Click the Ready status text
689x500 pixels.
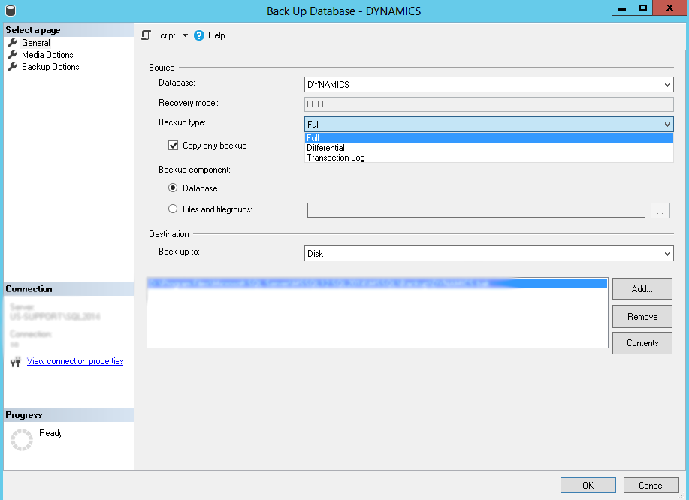click(51, 433)
